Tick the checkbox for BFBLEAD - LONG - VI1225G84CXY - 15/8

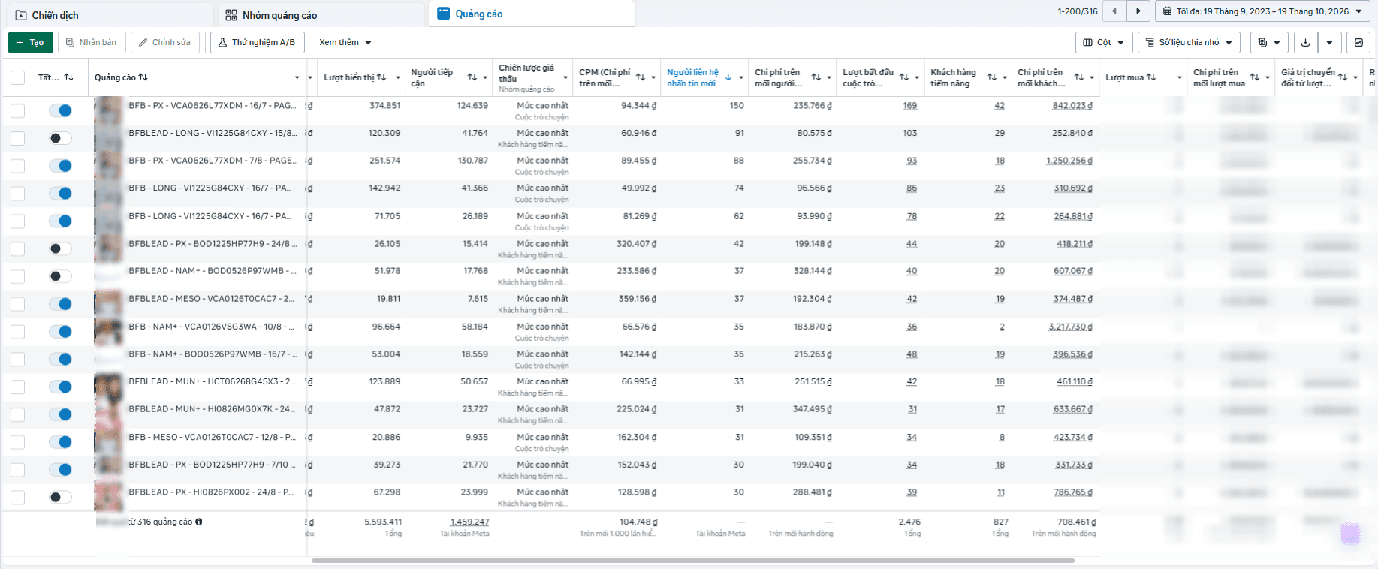pyautogui.click(x=18, y=138)
